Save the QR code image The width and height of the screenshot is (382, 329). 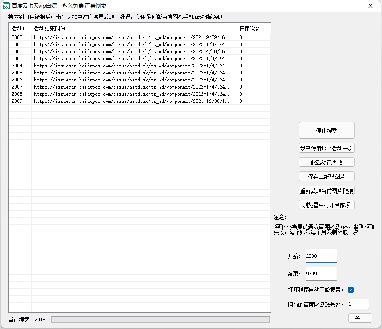[x=326, y=176]
